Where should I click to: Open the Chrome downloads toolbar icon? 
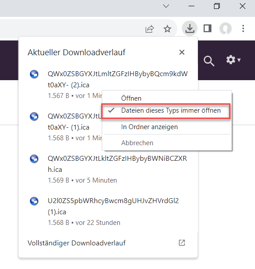(x=189, y=29)
